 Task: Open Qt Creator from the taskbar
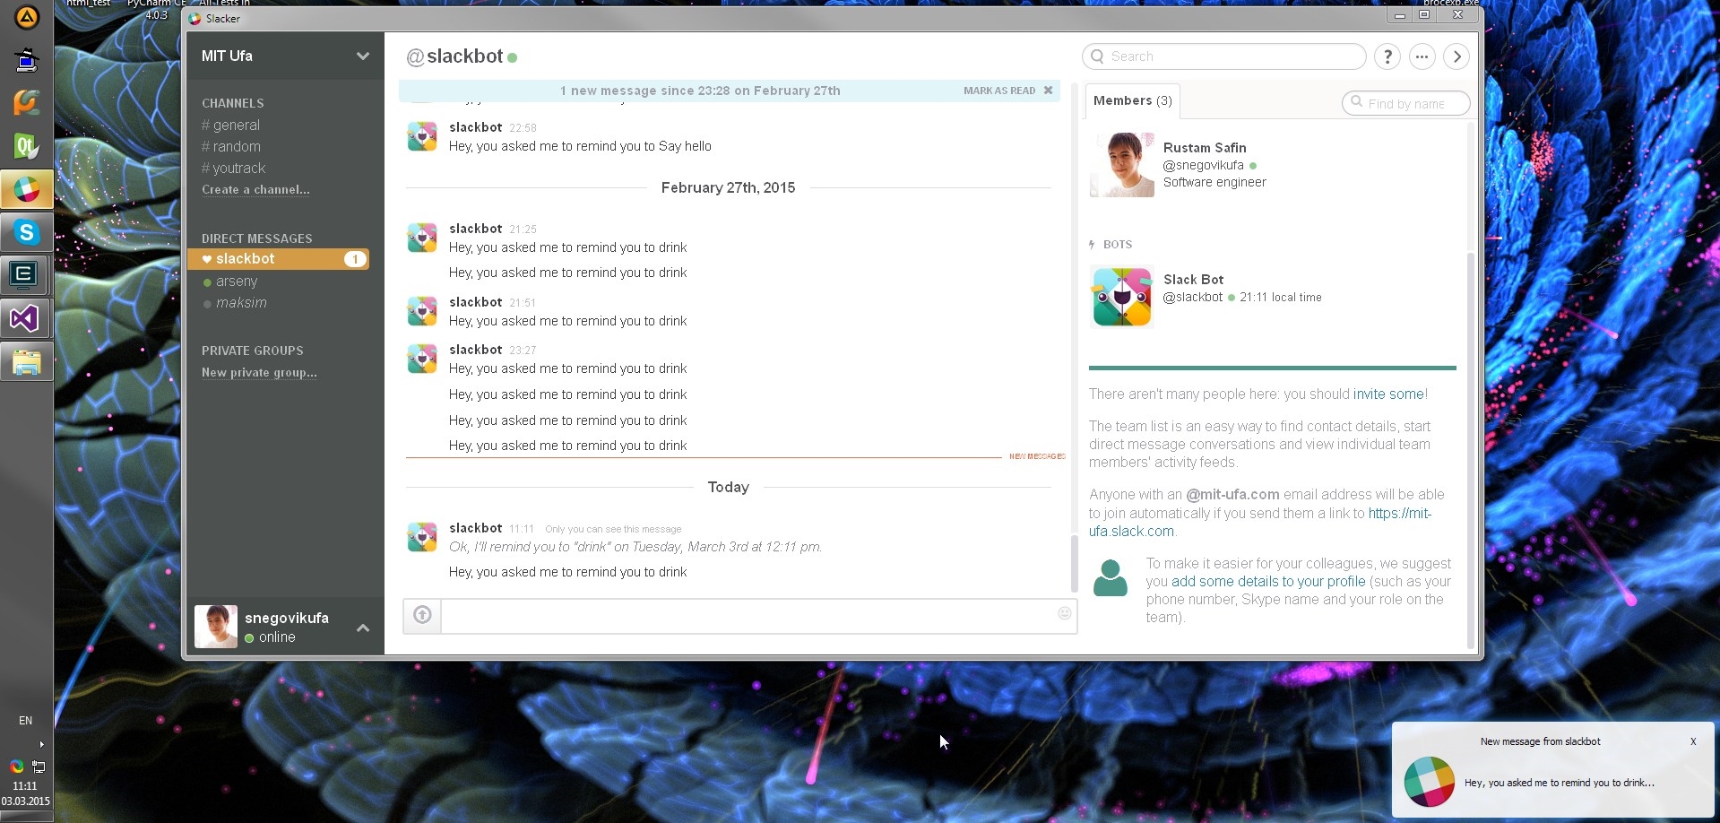tap(26, 146)
